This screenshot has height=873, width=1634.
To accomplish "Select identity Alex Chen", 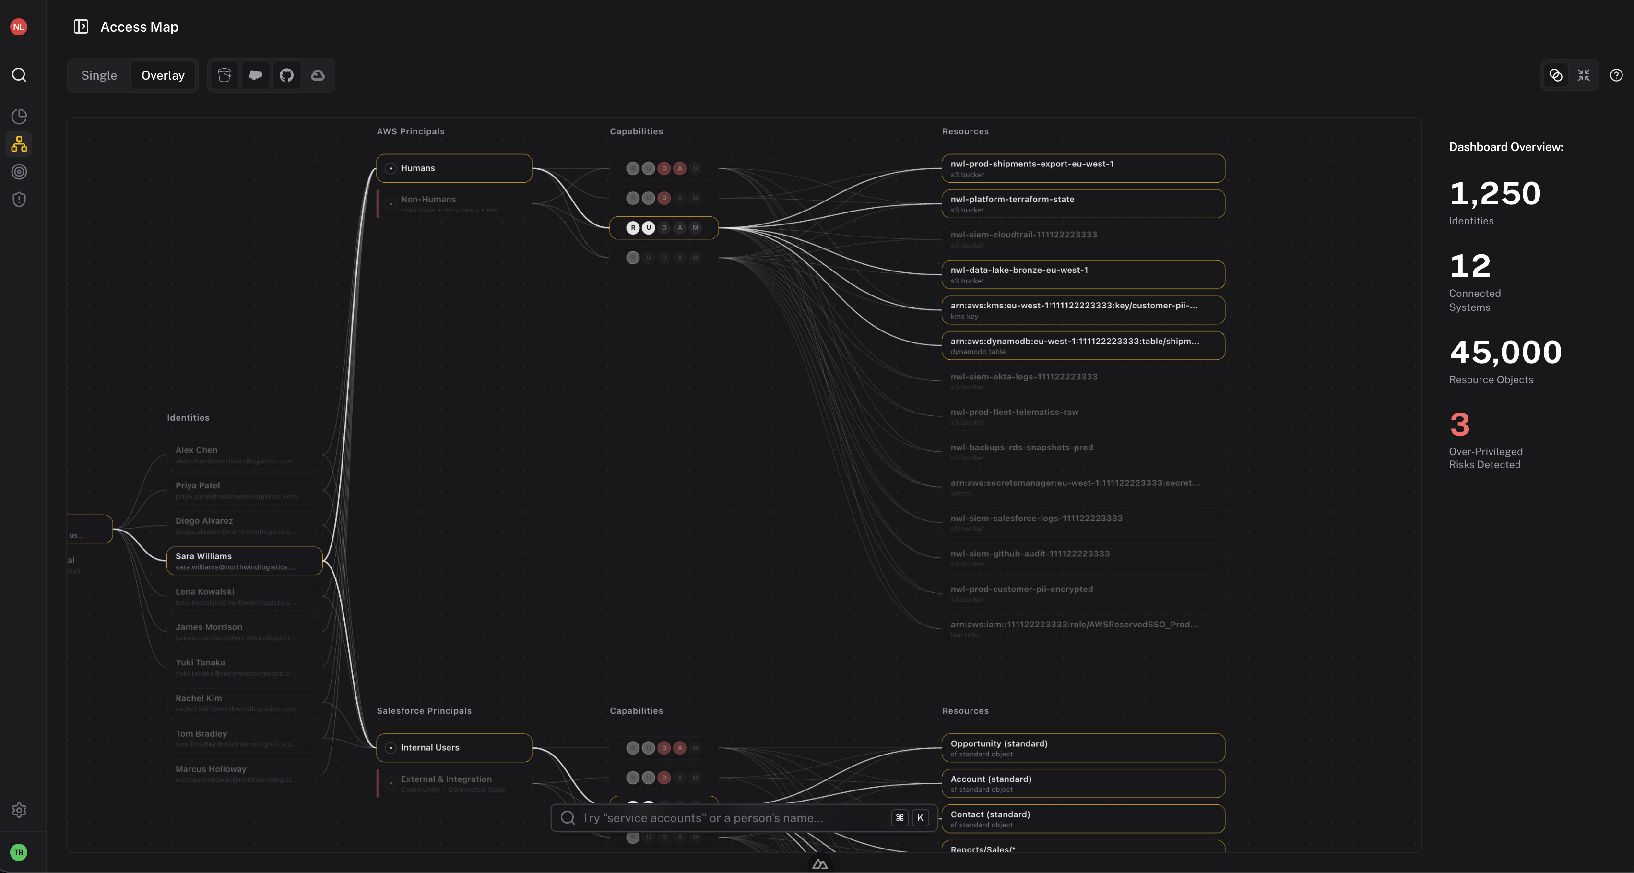I will pyautogui.click(x=244, y=455).
